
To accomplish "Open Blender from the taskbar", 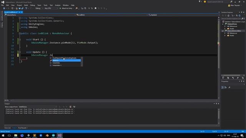I will 47,135.
